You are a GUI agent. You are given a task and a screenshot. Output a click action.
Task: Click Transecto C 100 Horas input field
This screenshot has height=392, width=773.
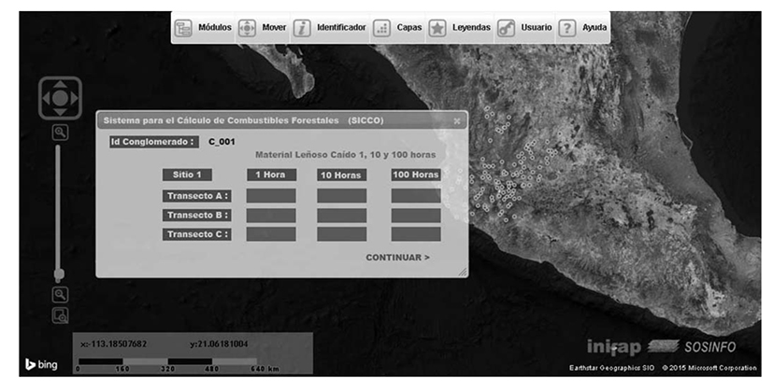click(416, 234)
